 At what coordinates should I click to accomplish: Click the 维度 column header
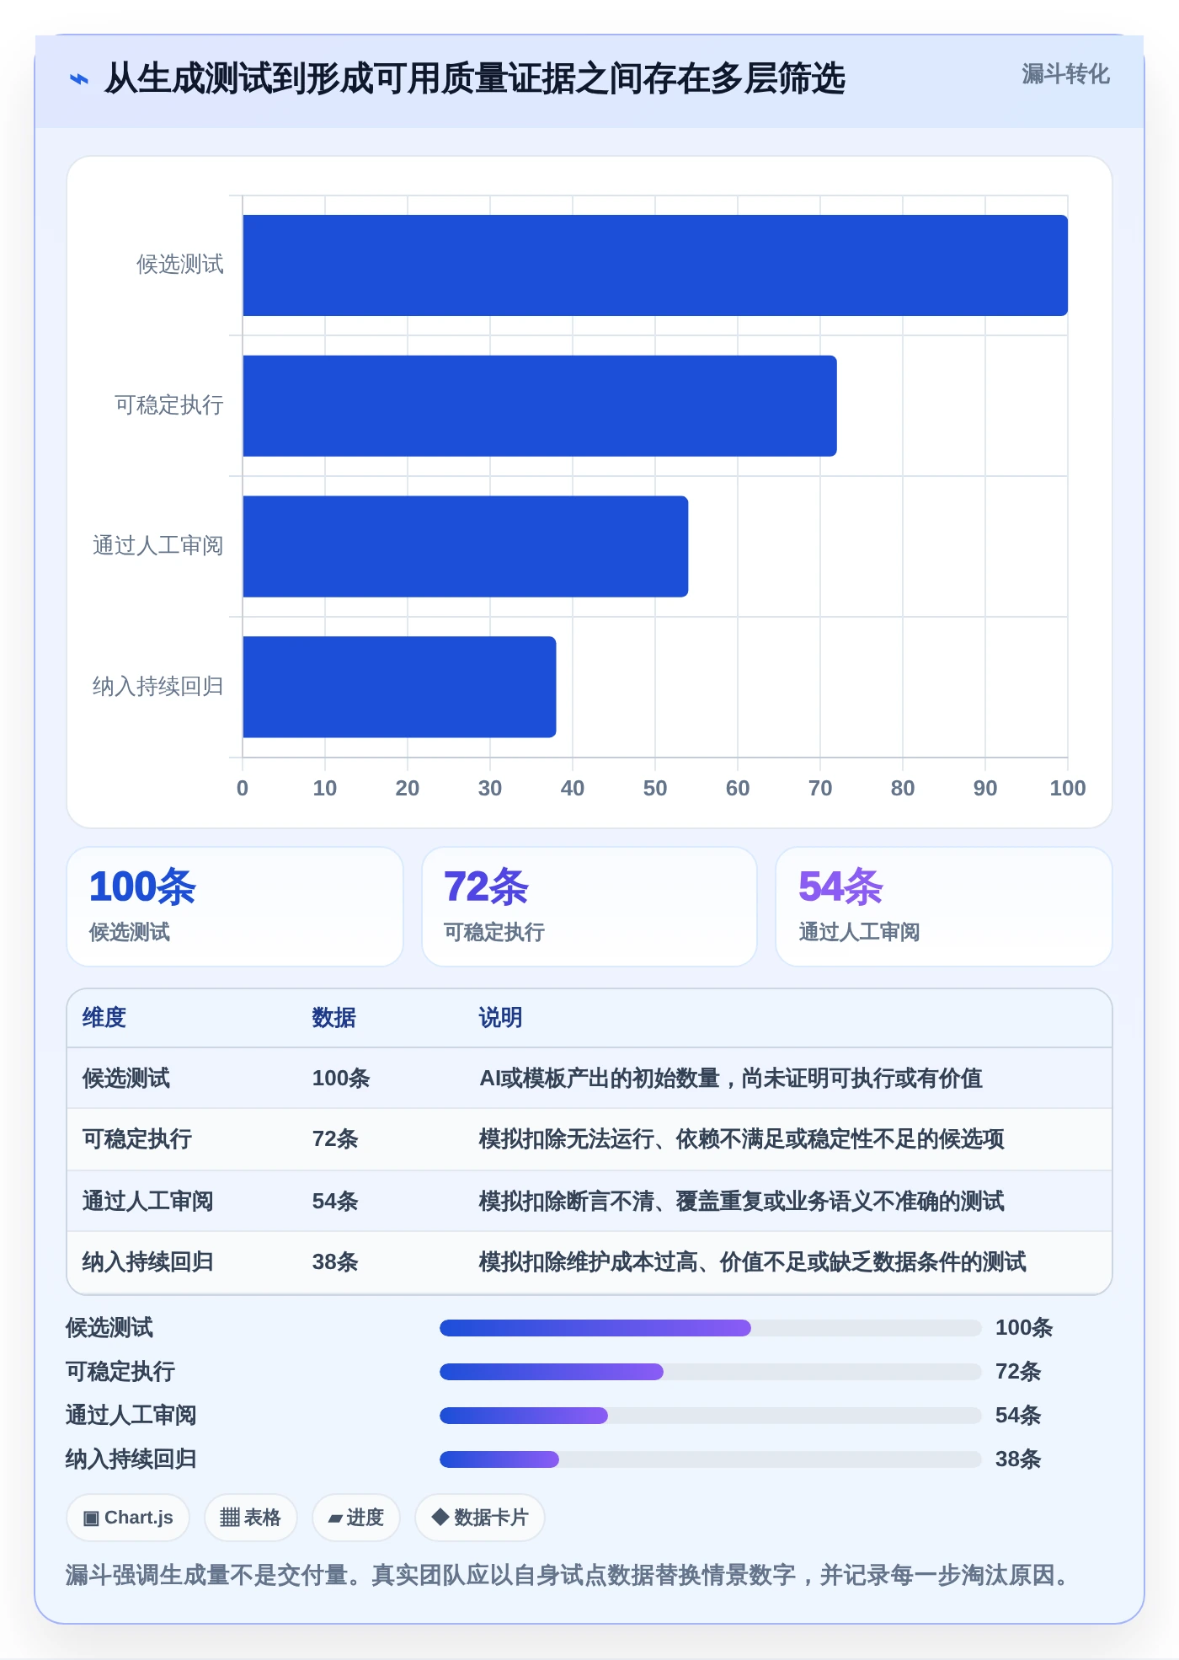(x=104, y=1017)
